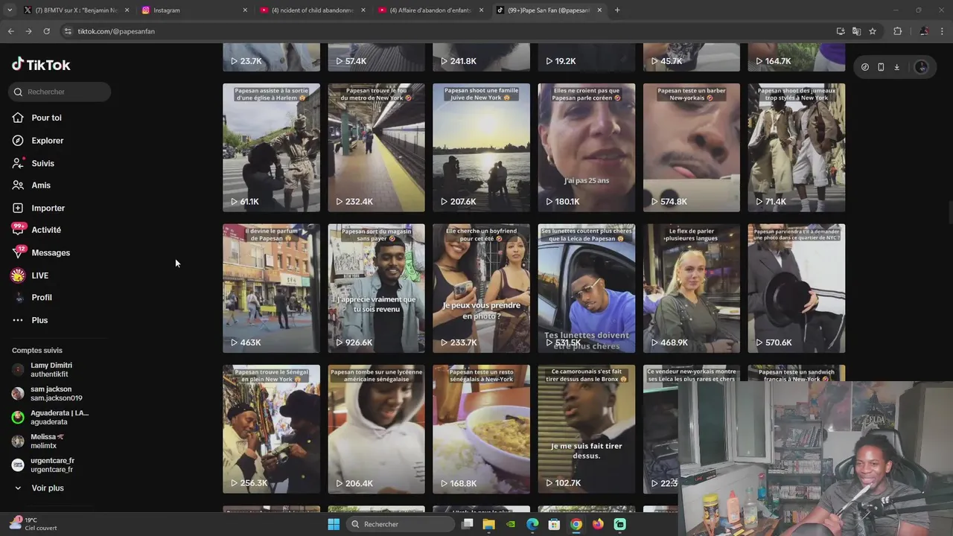Viewport: 953px width, 536px height.
Task: Switch to Affaire d'abandon d'enfants tab
Action: coord(430,10)
